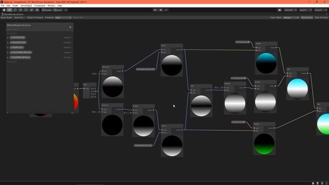Open the Color Mode dropdown
Viewport: 329px width, 185px height.
[x=291, y=17]
